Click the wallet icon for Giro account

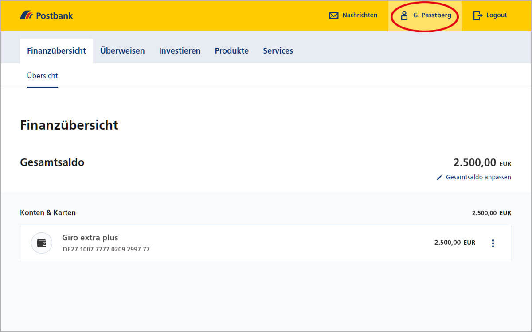[42, 243]
